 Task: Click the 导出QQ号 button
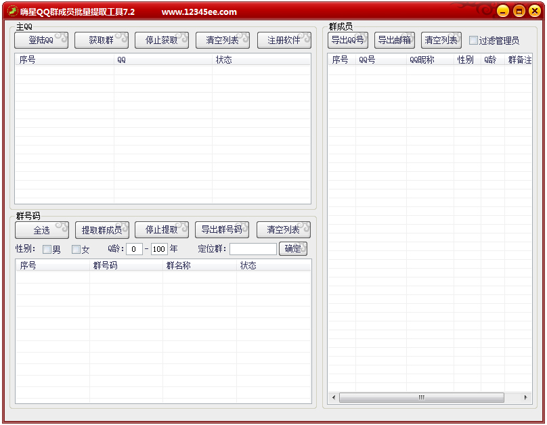tap(348, 41)
